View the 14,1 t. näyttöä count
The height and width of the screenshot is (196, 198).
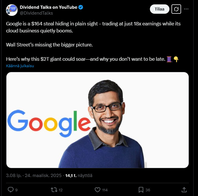[x=79, y=176]
